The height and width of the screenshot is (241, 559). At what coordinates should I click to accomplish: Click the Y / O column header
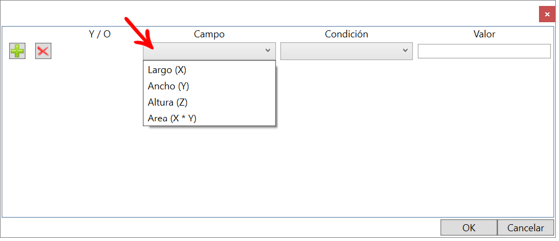coord(100,34)
